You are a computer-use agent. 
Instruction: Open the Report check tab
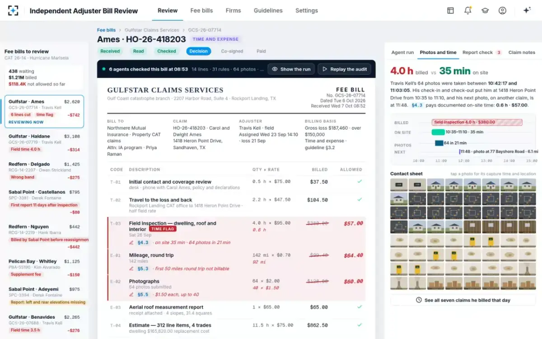coord(482,52)
